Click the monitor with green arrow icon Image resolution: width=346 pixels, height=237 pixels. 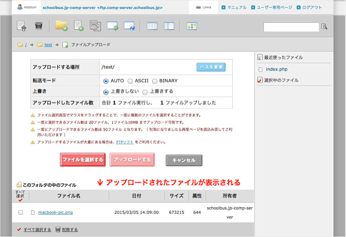click(x=112, y=26)
